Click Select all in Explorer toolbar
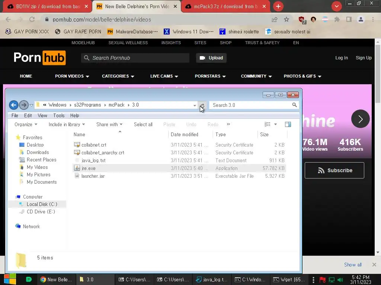This screenshot has height=285, width=381. 143,124
